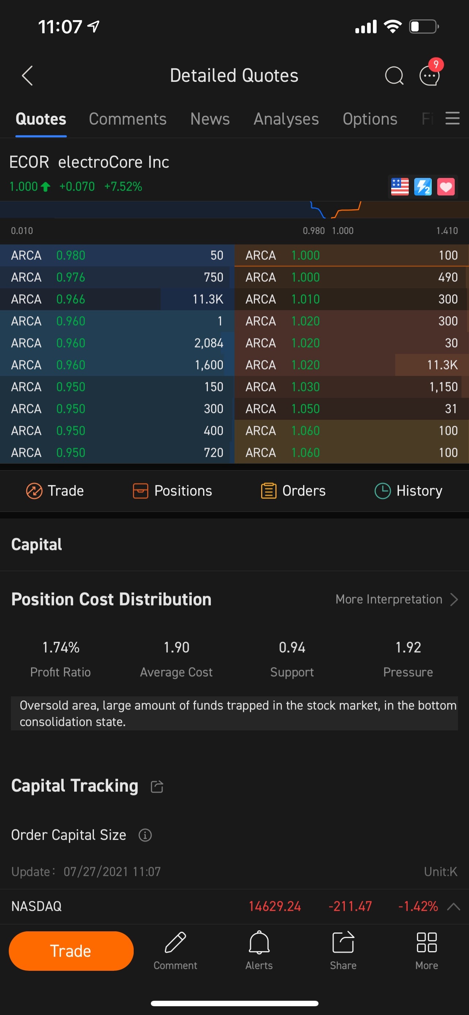Tap the ECOR electroCore Inc title
Image resolution: width=469 pixels, height=1015 pixels.
[x=89, y=162]
